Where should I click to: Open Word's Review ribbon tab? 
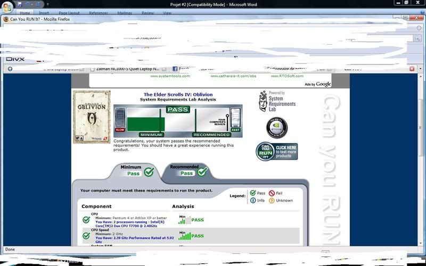(148, 13)
